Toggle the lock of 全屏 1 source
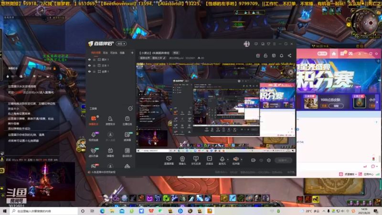This screenshot has height=215, width=382. [x=94, y=71]
